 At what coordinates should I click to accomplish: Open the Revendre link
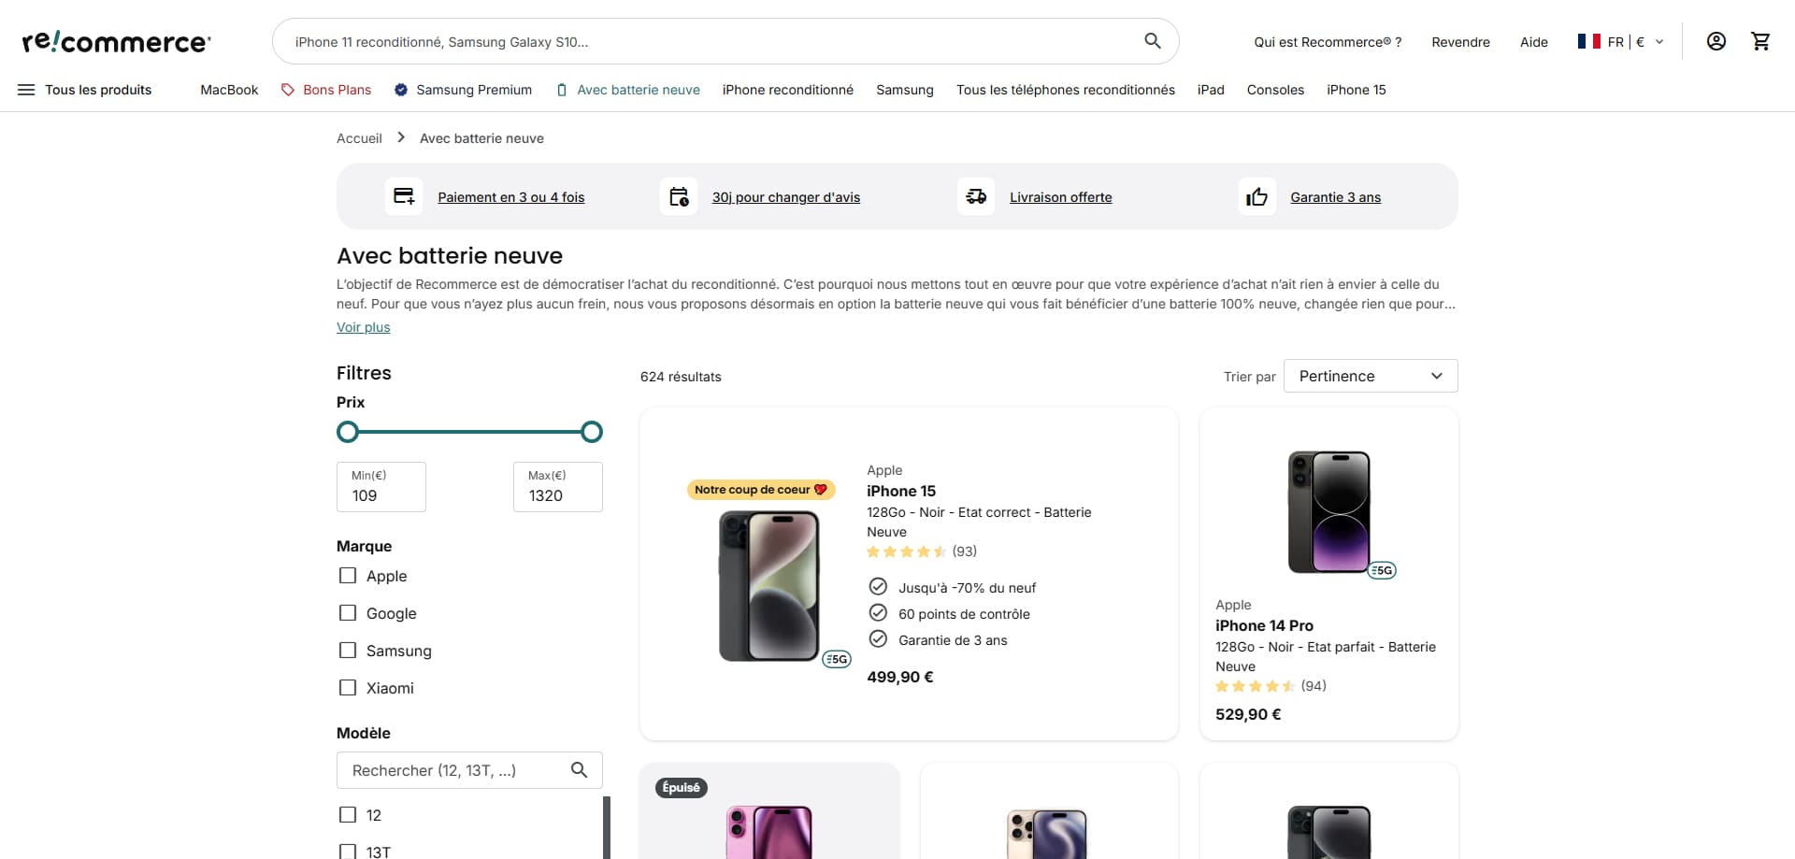(x=1461, y=42)
